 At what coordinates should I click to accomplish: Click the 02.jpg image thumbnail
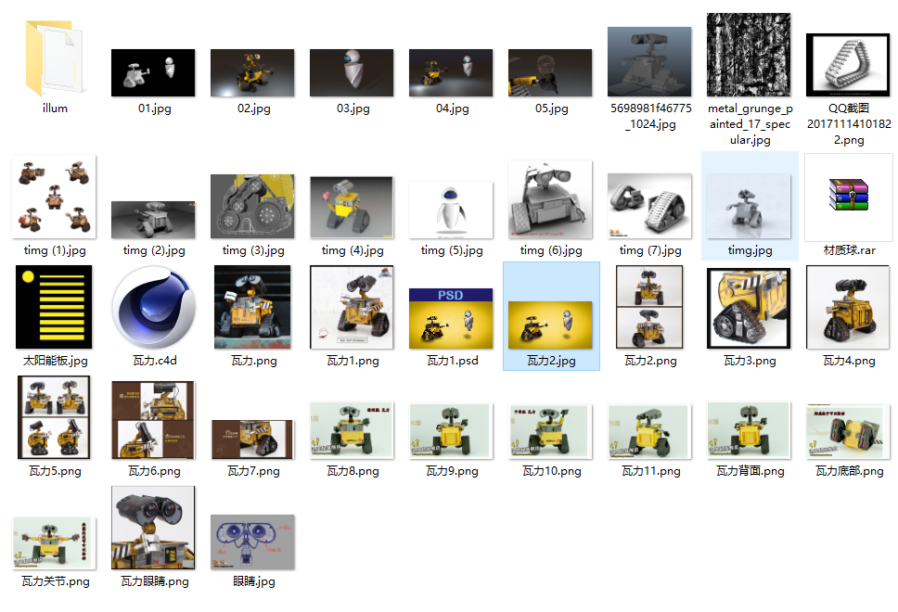point(252,72)
